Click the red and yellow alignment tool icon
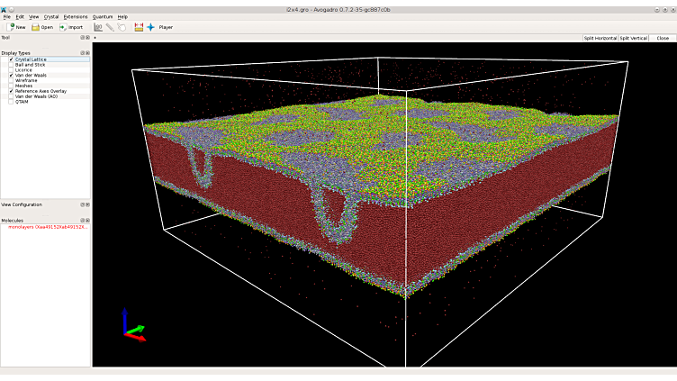The width and height of the screenshot is (677, 381). click(139, 27)
